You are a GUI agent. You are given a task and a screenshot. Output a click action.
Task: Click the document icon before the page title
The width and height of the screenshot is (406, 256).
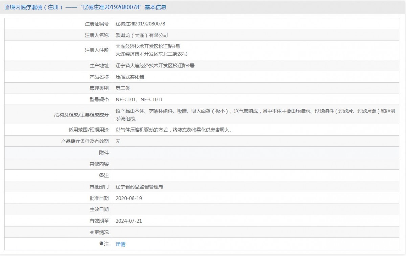(7, 7)
